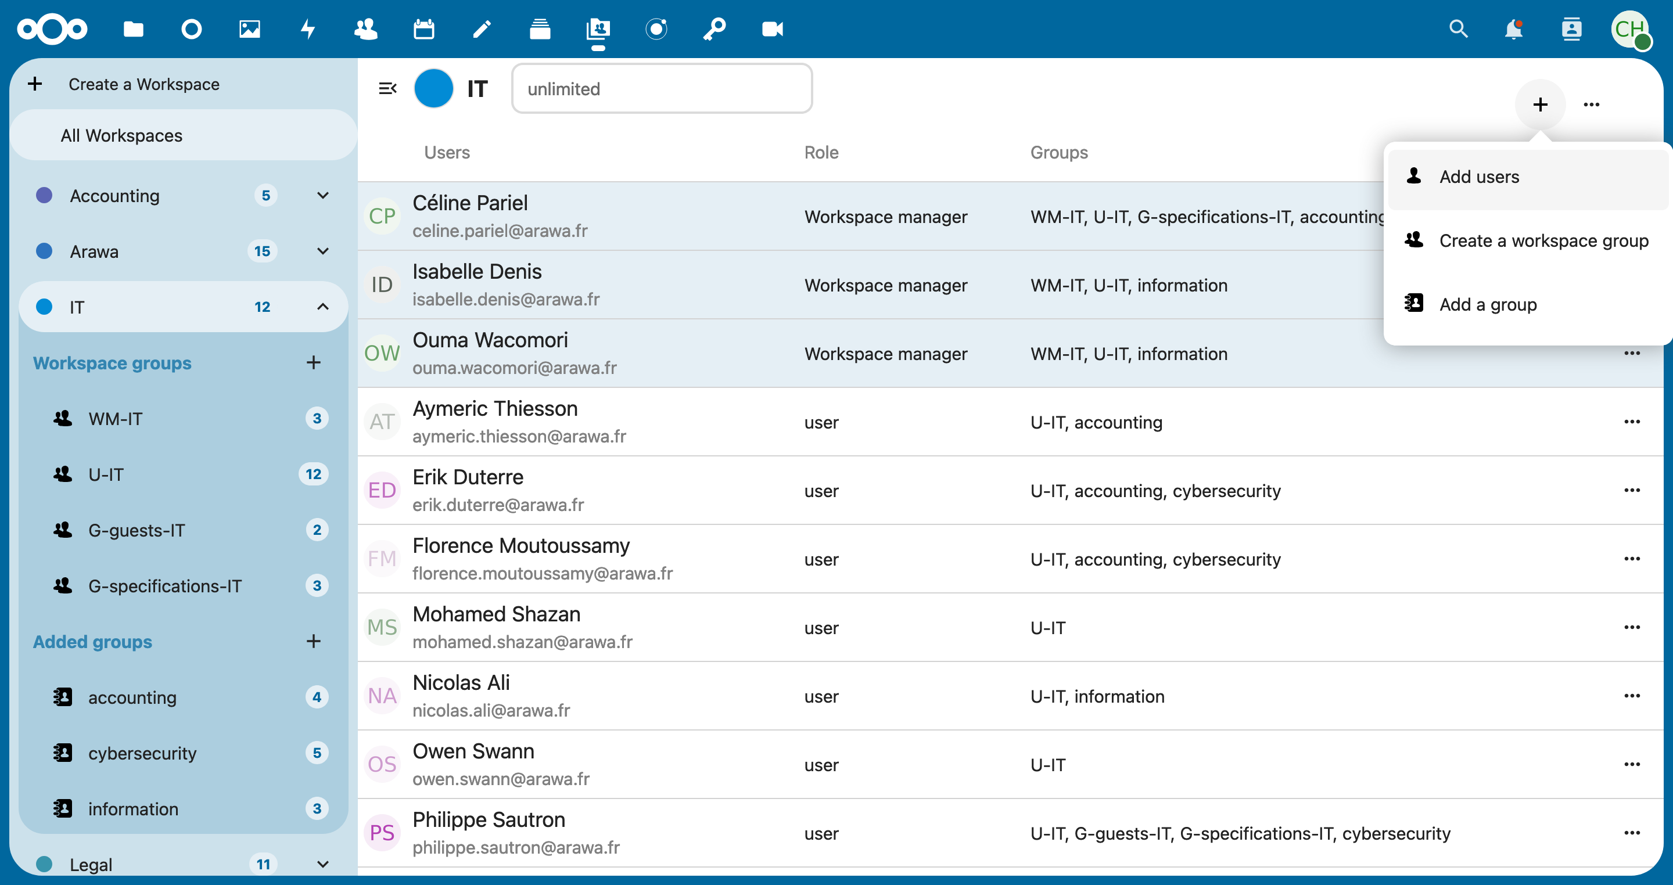The height and width of the screenshot is (885, 1673).
Task: Collapse the IT workspace chevron
Action: 323,307
